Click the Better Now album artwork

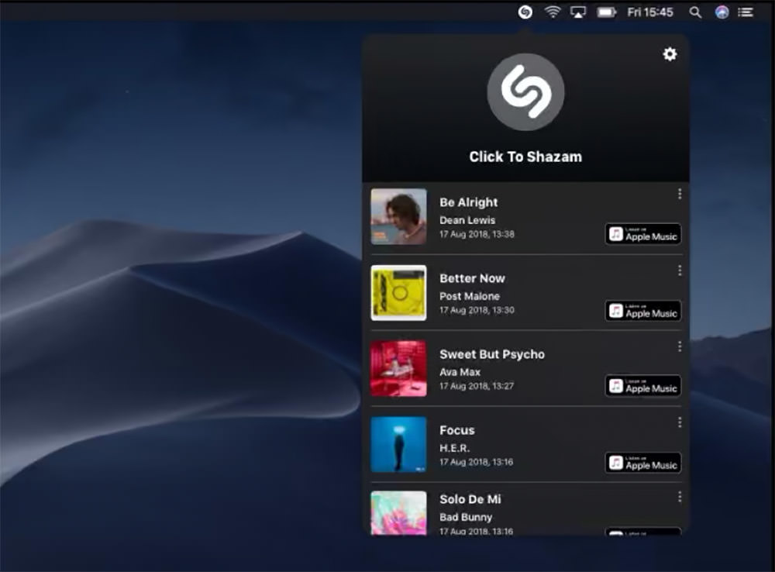pos(398,293)
